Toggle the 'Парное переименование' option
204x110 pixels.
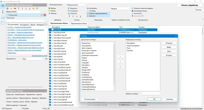pyautogui.click(x=98, y=14)
